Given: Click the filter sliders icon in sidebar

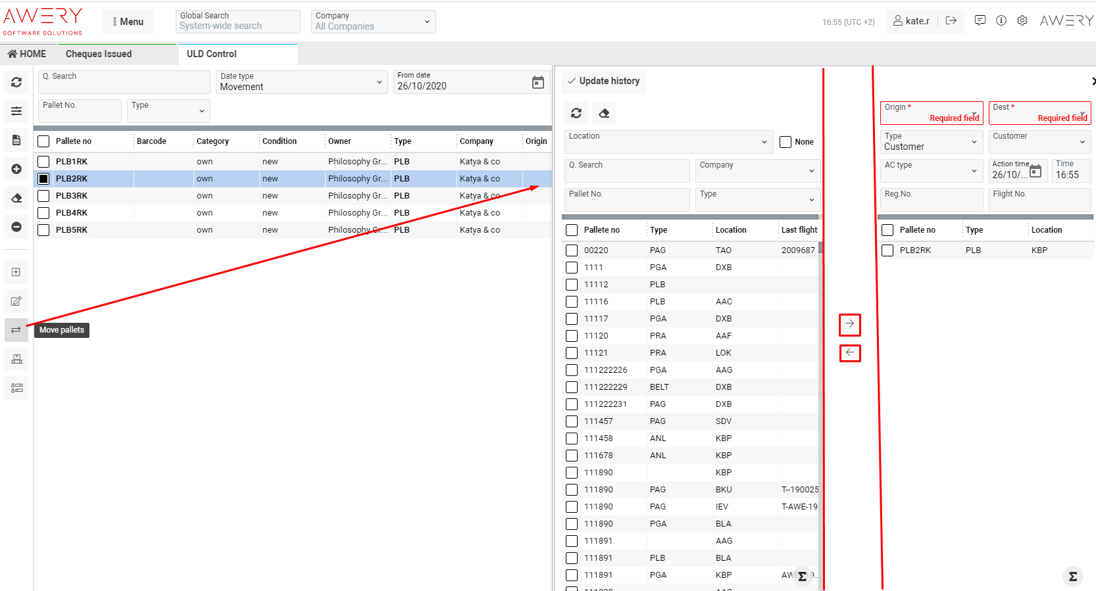Looking at the screenshot, I should [16, 111].
